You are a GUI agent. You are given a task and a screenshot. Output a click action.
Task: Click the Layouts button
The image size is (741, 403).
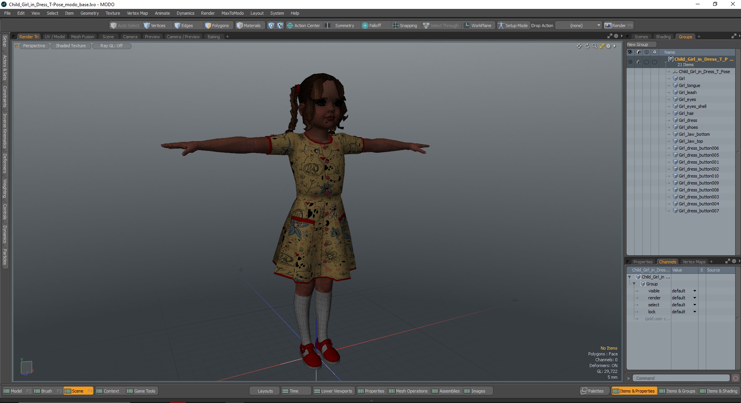tap(265, 391)
